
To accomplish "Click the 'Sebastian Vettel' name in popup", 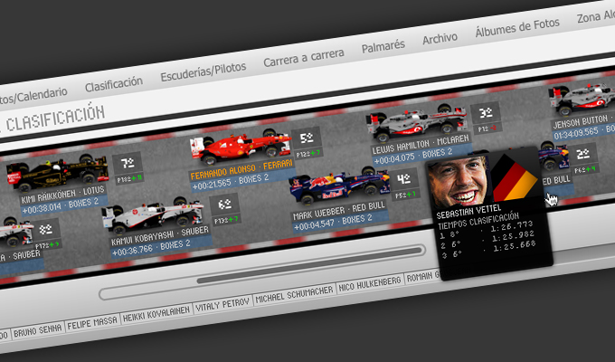I will (x=468, y=212).
